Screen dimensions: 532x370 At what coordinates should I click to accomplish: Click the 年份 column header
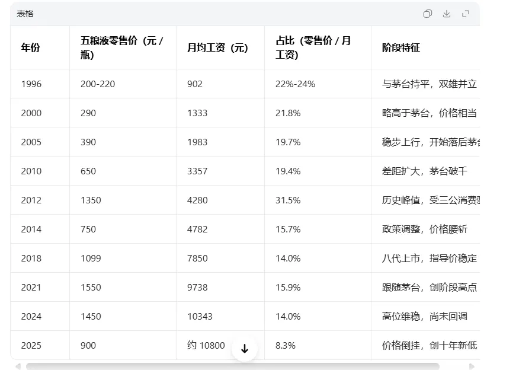(40, 47)
